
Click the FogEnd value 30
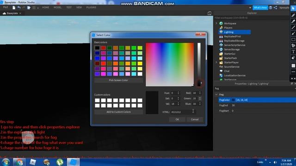233,106
